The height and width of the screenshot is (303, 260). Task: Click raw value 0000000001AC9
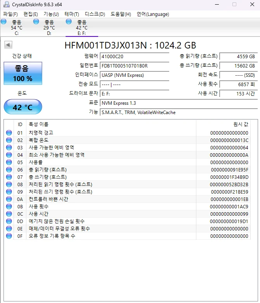click(229, 206)
